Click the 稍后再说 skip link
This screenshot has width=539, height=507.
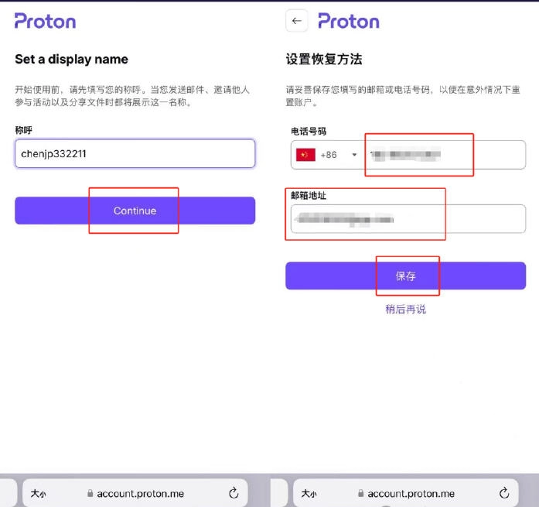[x=405, y=310]
